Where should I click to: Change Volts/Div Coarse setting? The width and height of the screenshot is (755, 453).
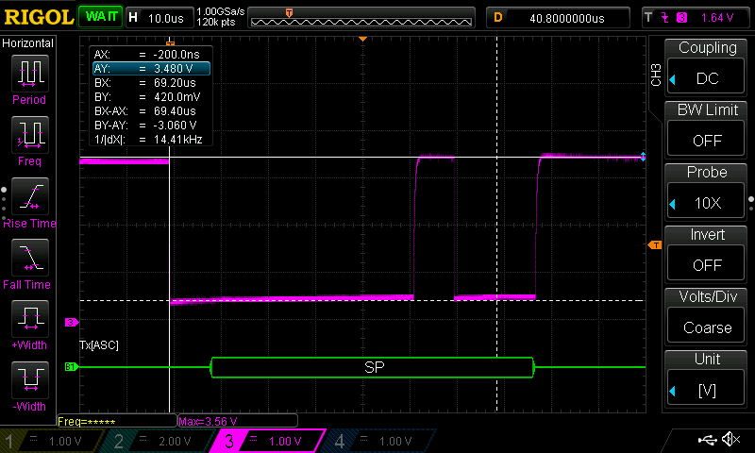(x=706, y=327)
